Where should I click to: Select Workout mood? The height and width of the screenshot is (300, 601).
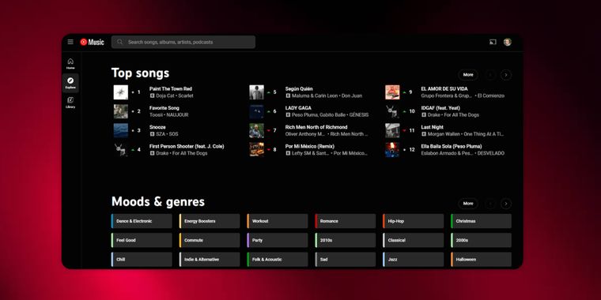277,221
